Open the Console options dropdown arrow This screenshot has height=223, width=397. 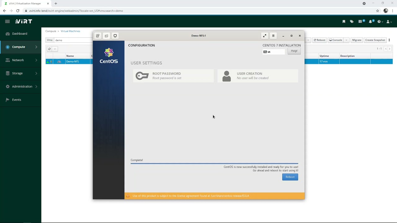tap(346, 40)
